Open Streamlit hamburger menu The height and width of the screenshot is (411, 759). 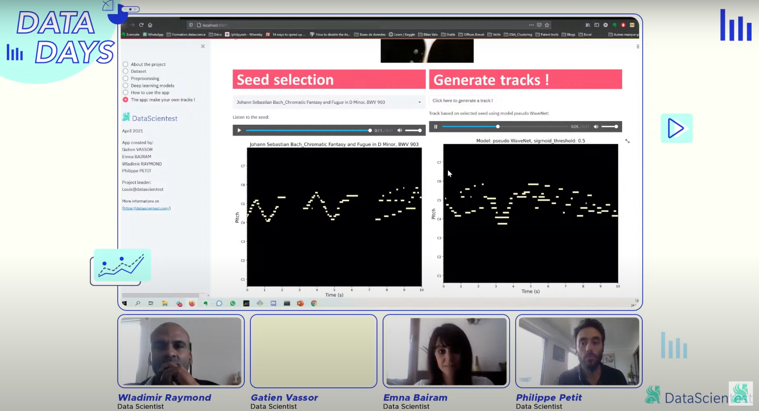point(638,47)
